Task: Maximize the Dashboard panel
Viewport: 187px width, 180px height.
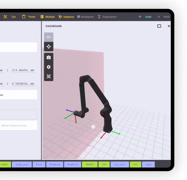Action: (159, 26)
